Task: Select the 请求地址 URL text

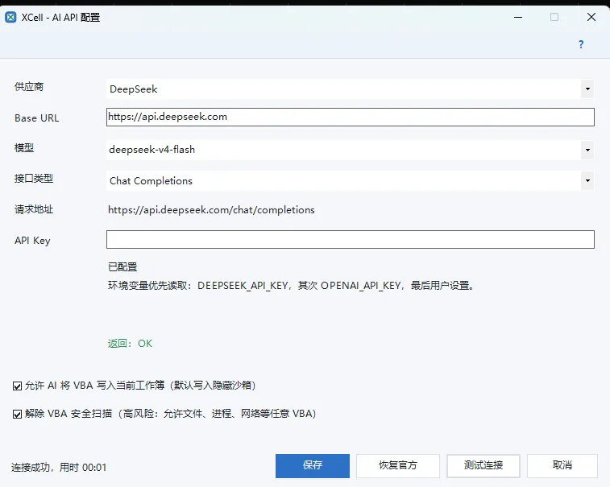Action: point(211,210)
